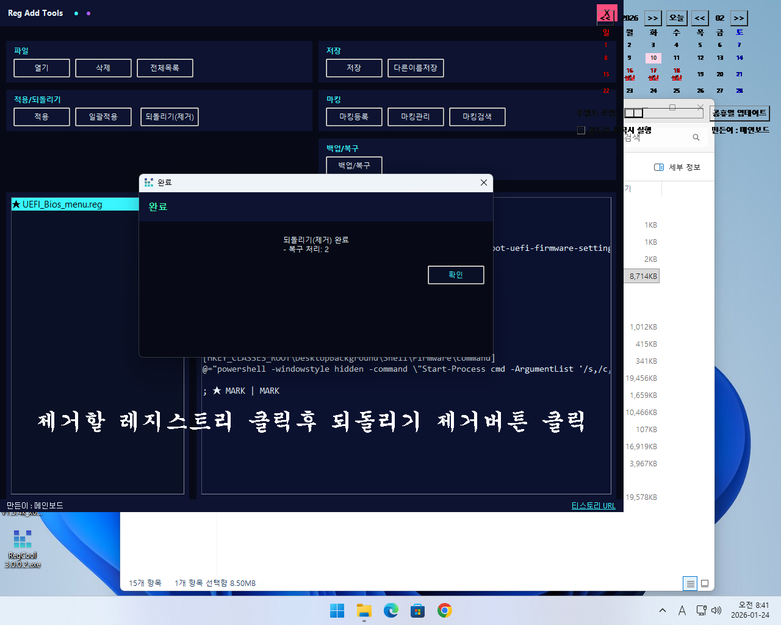Close the 완료 dialog with X
The width and height of the screenshot is (781, 625).
[x=484, y=182]
